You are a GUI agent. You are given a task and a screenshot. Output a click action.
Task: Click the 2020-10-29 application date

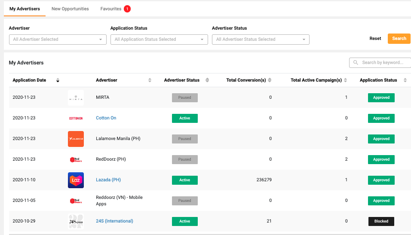tap(24, 221)
